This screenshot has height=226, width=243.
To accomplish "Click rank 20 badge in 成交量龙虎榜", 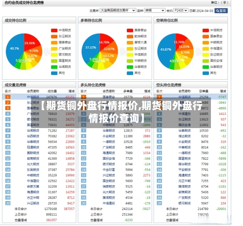I will tap(8, 203).
